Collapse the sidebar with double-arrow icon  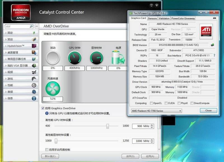37,26
